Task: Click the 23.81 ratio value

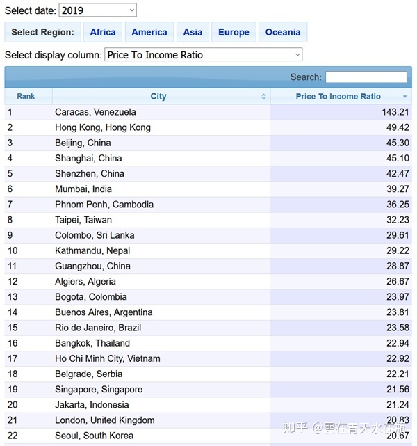Action: [398, 312]
